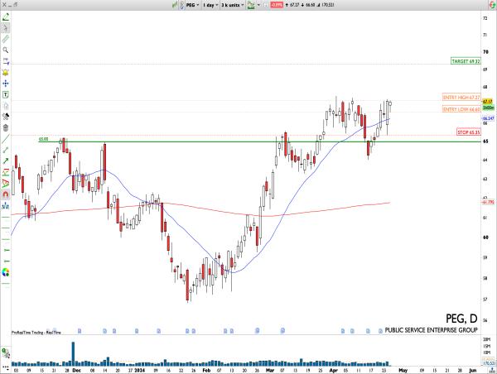The width and height of the screenshot is (497, 374).
Task: Click the red -0.09% change badge
Action: pos(277,5)
